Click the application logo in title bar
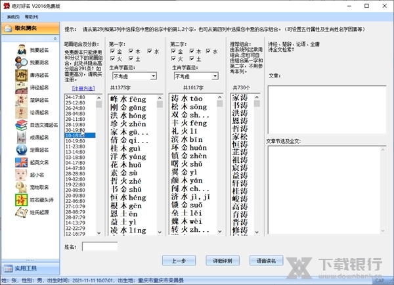This screenshot has height=285, width=394. pyautogui.click(x=6, y=6)
